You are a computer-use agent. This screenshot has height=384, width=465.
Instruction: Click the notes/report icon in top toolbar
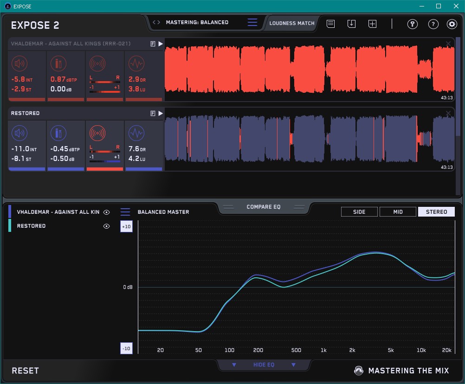click(x=330, y=24)
